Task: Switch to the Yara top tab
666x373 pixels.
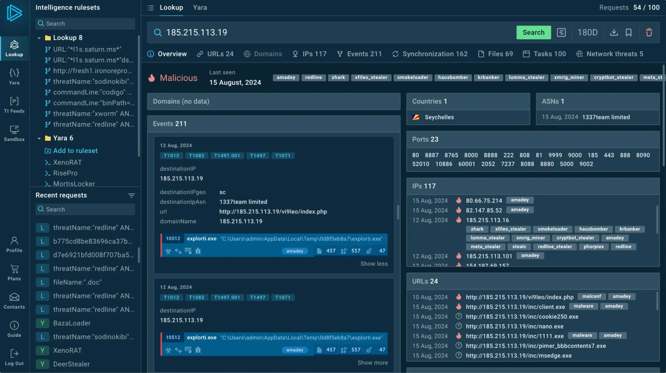Action: coord(200,7)
